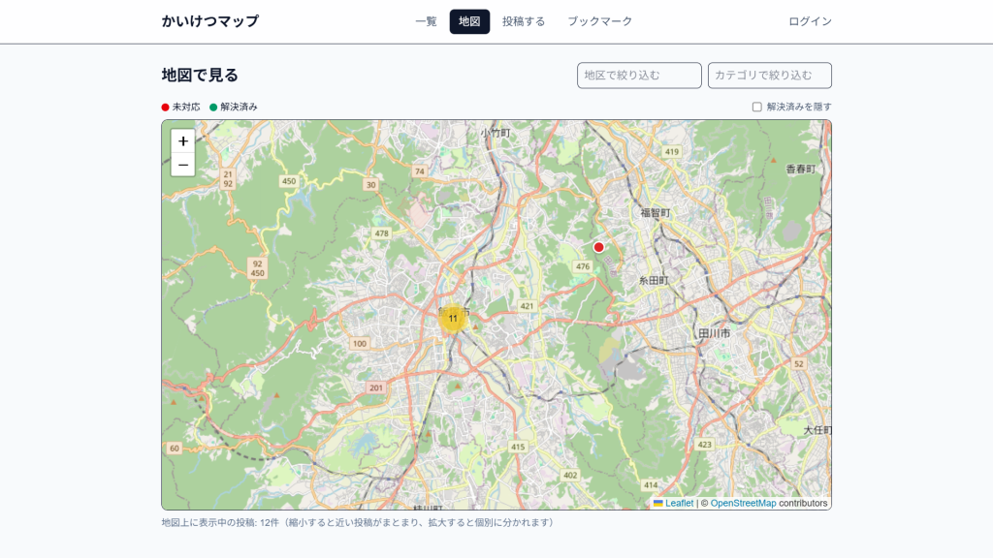Viewport: 993px width, 558px height.
Task: Zoom out the map with minus button
Action: point(183,165)
